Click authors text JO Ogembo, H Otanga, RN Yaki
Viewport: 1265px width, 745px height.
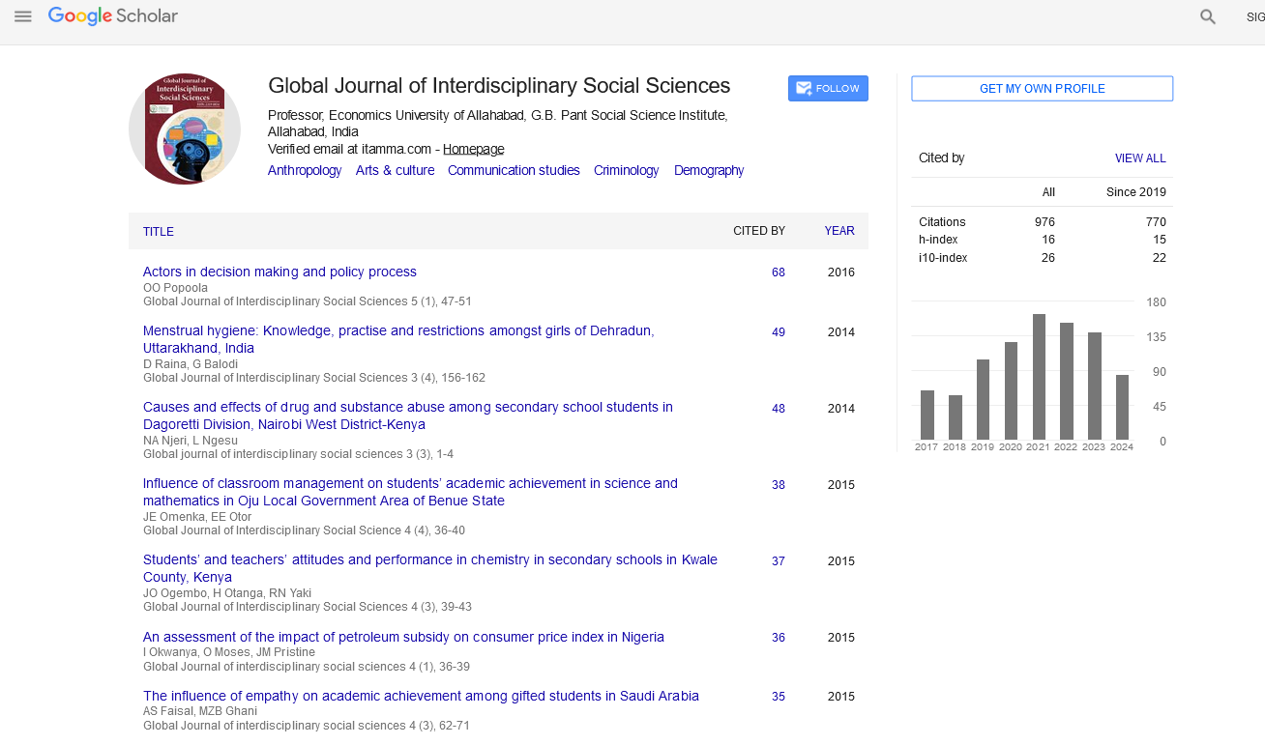click(x=227, y=593)
